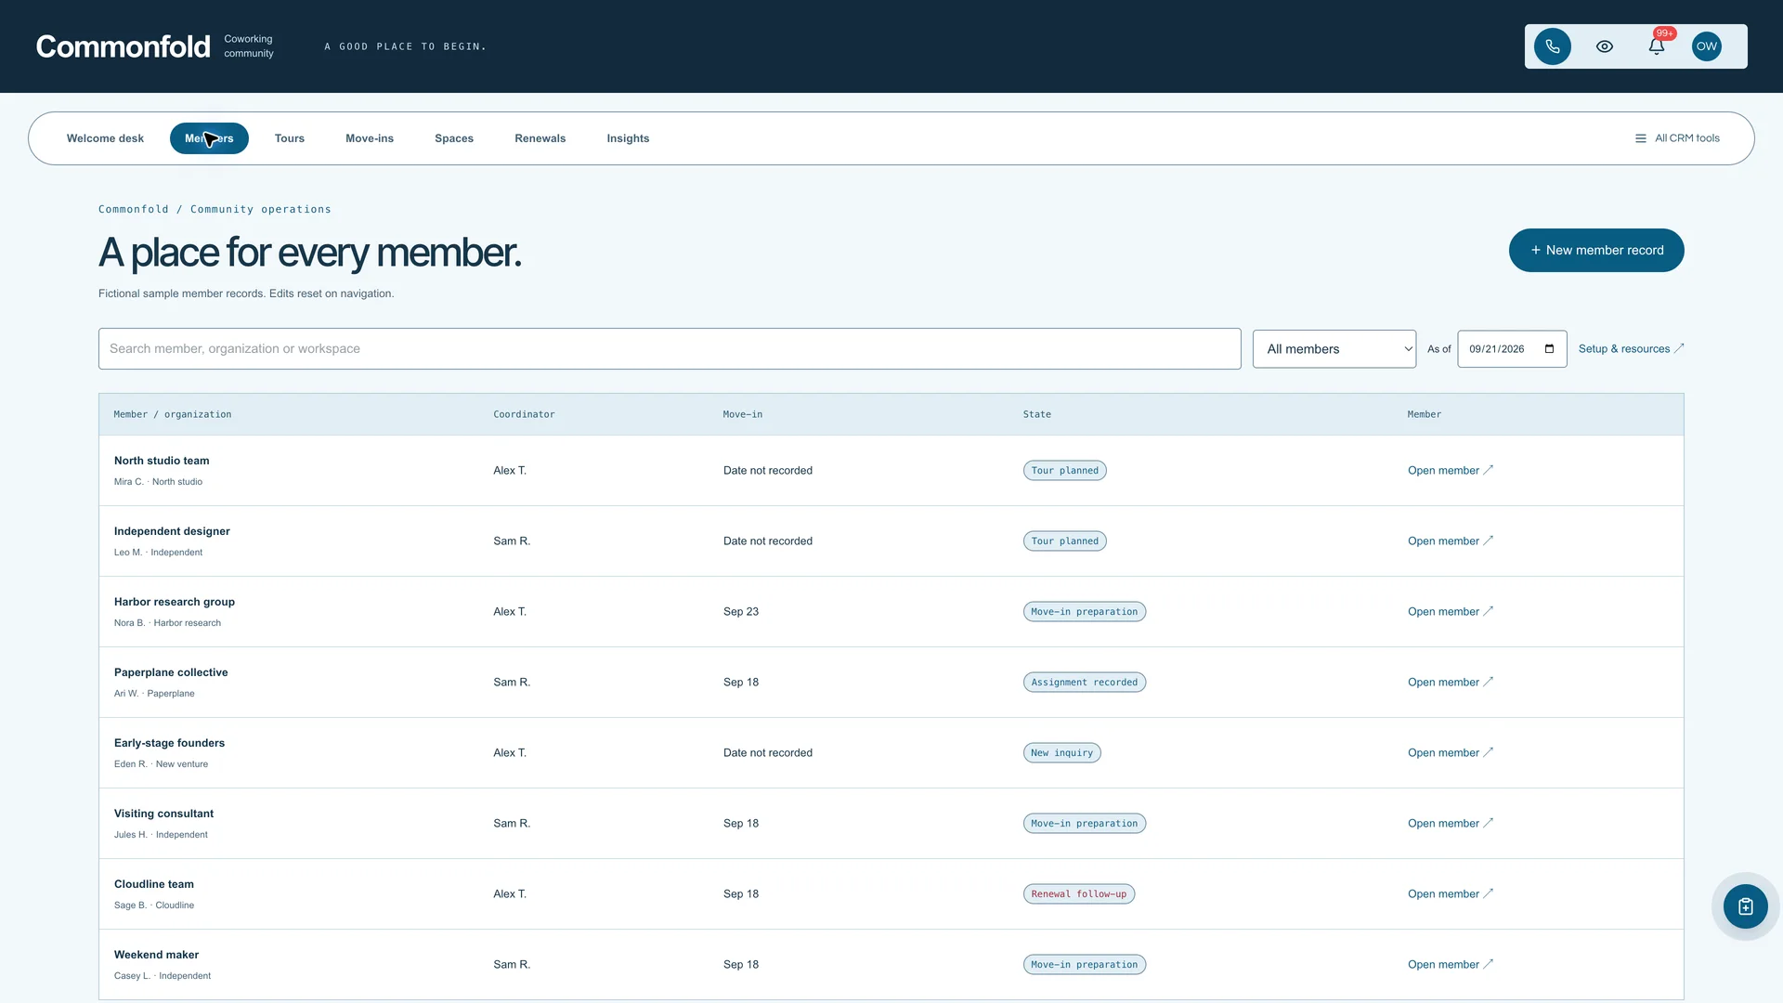Go to the Renewals tab
Screen dimensions: 1783x1003
click(540, 138)
